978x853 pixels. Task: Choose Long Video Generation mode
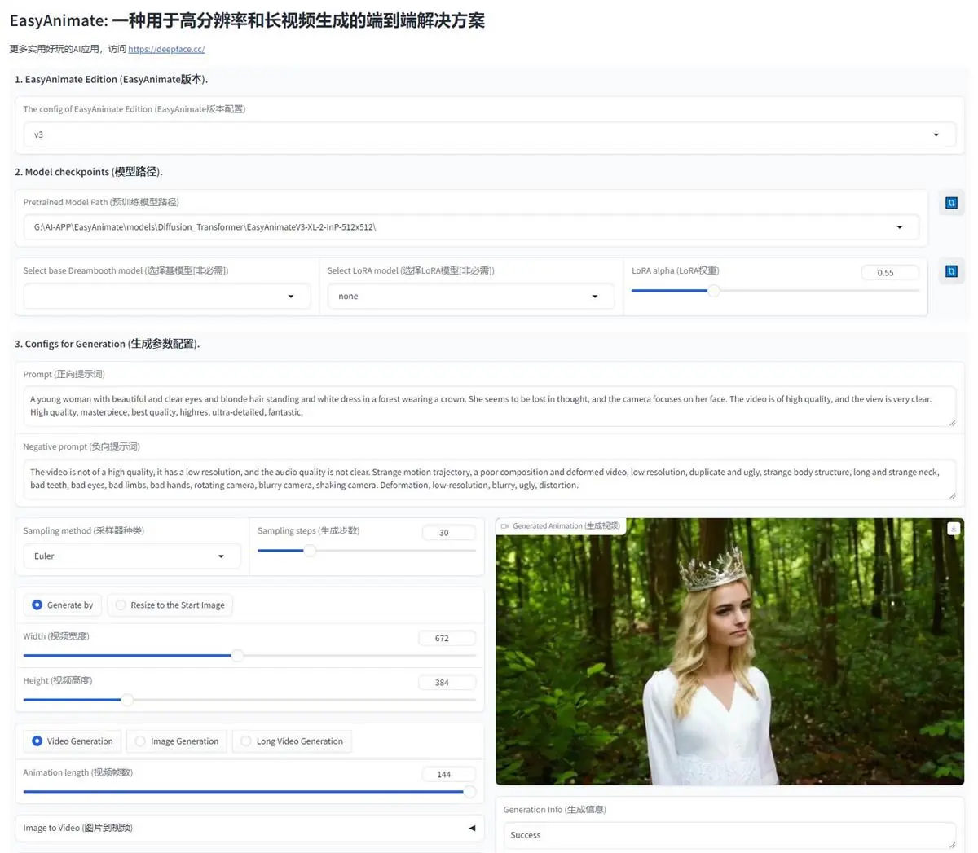point(292,741)
